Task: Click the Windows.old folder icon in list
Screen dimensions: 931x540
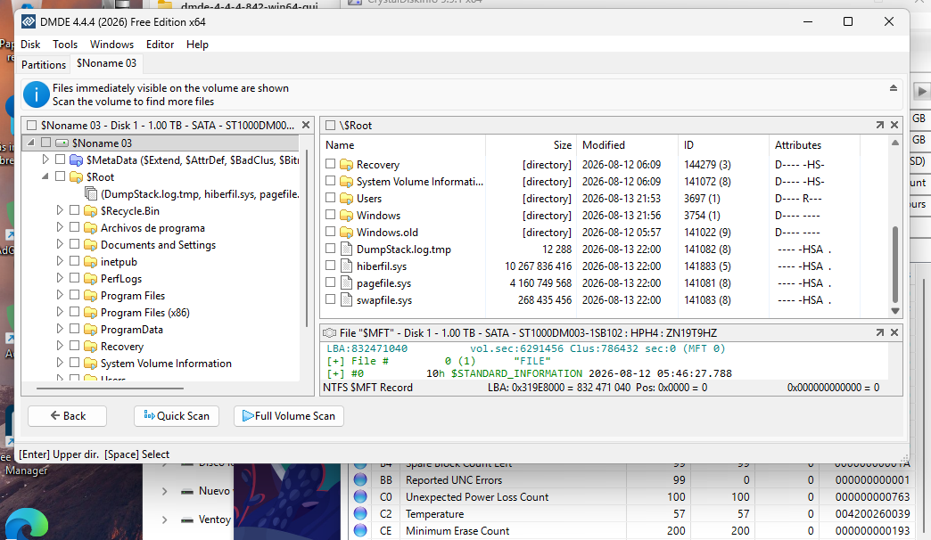Action: click(346, 232)
